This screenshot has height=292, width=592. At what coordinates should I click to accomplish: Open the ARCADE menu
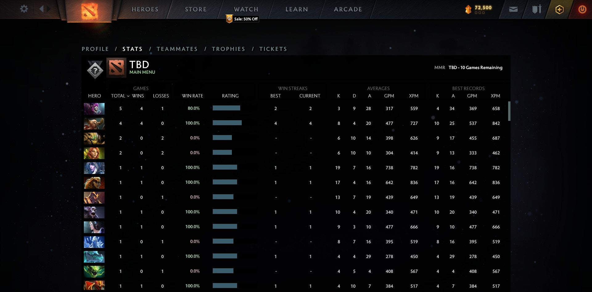348,9
